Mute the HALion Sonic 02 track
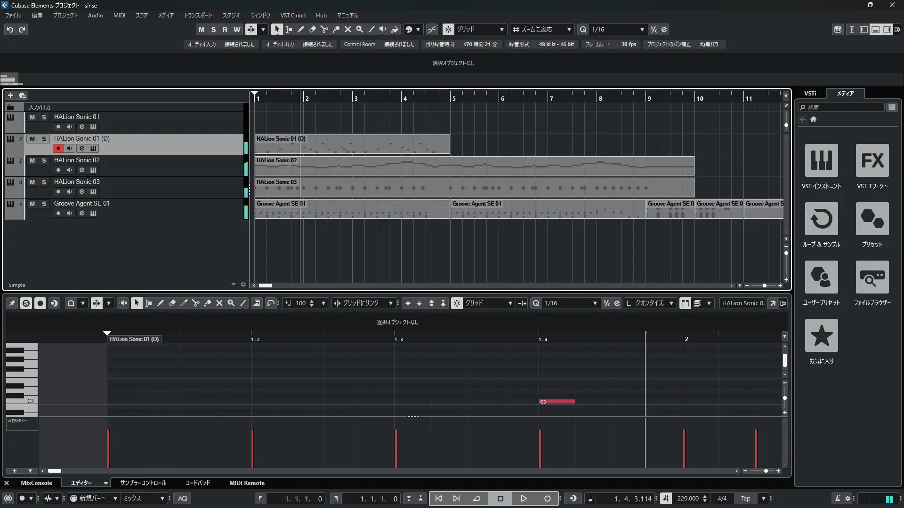904x508 pixels. (x=32, y=160)
